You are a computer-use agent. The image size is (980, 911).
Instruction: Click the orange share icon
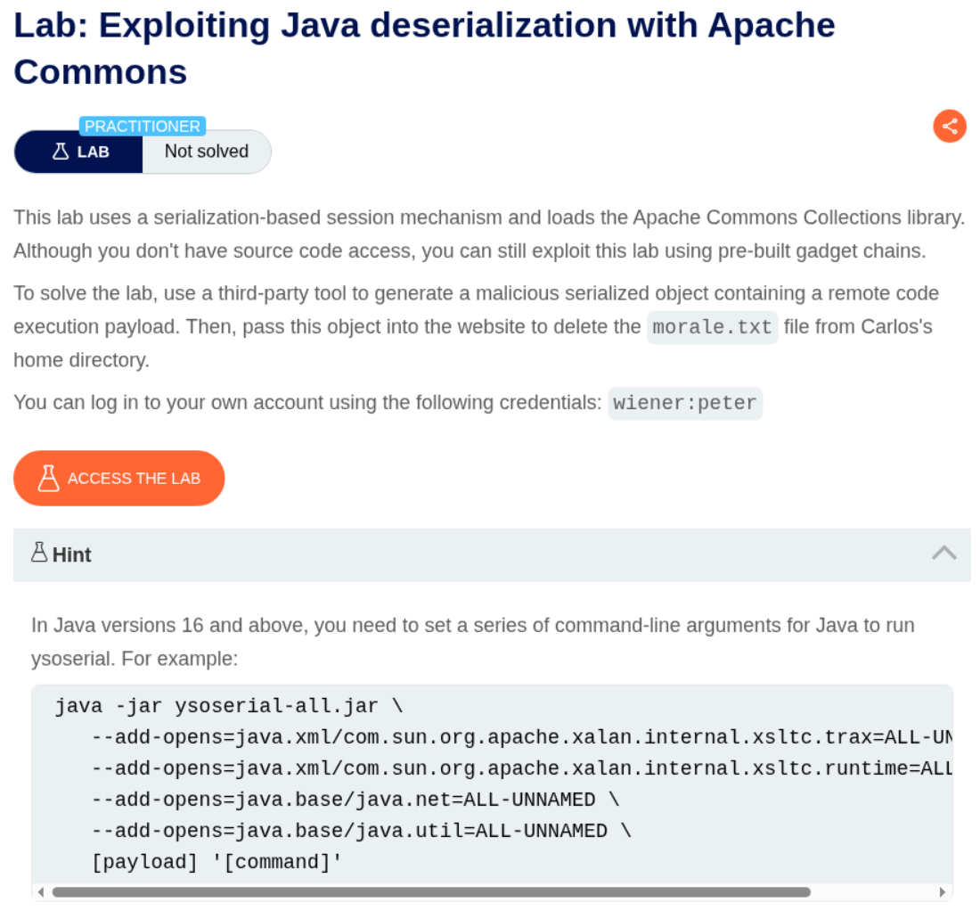coord(949,126)
